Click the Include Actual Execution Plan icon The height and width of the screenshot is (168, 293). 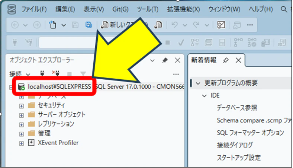(x=238, y=42)
